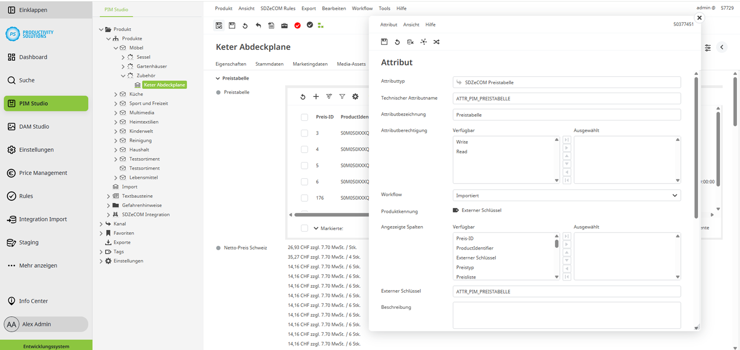
Task: Open the Workflow dropdown showing Importiert
Action: point(566,195)
